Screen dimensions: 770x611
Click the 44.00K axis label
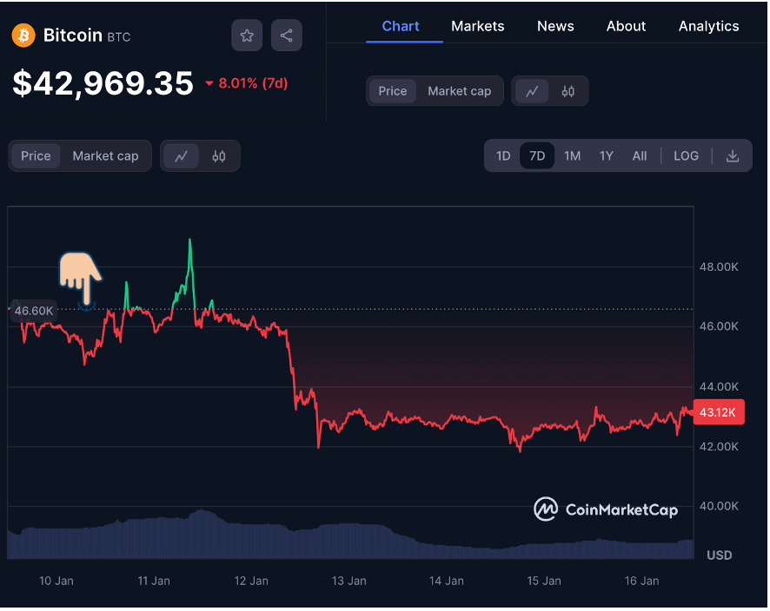[x=719, y=387]
